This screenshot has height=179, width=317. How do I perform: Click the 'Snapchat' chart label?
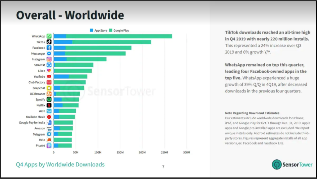(x=39, y=88)
